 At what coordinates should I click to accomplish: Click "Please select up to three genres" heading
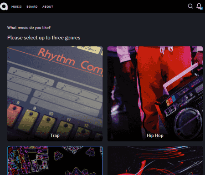tap(44, 38)
